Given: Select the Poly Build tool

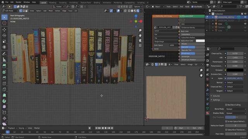Looking at the screenshot, I should click(x=4, y=95).
